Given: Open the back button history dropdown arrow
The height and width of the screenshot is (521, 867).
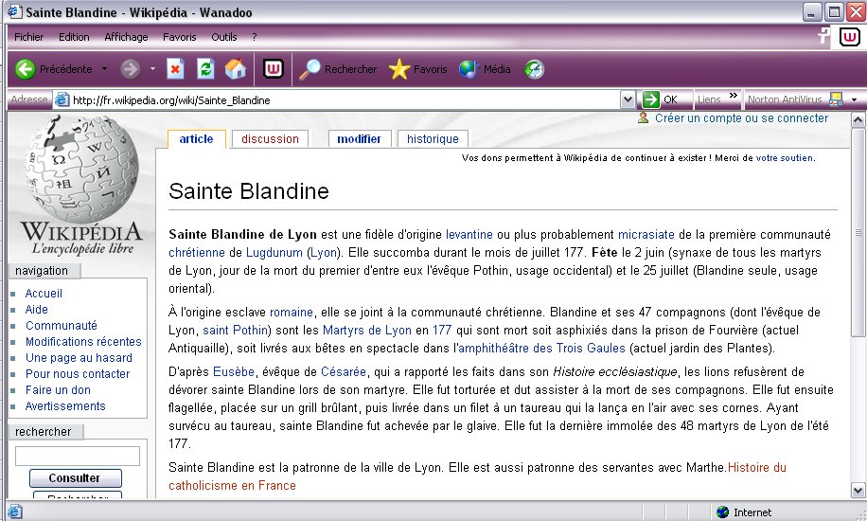Looking at the screenshot, I should 104,69.
